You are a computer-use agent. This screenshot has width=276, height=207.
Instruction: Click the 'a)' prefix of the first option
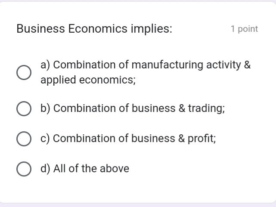click(x=45, y=65)
